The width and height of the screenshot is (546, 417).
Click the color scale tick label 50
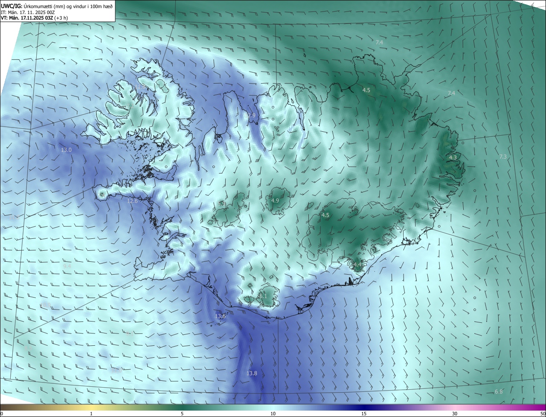click(543, 414)
